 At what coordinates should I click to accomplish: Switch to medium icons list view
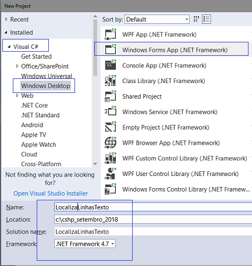(x=207, y=19)
